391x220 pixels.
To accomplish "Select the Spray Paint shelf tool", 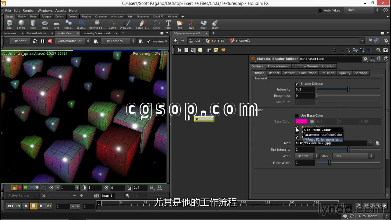I will coord(142,24).
